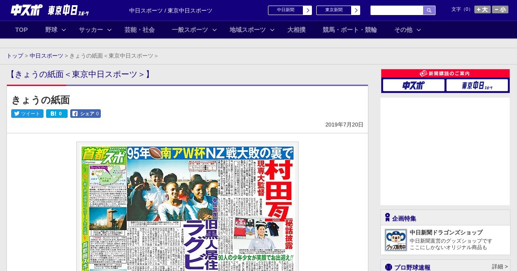Image resolution: width=517 pixels, height=271 pixels.
Task: Click the プロ野球速報 baseball icon
Action: (389, 267)
